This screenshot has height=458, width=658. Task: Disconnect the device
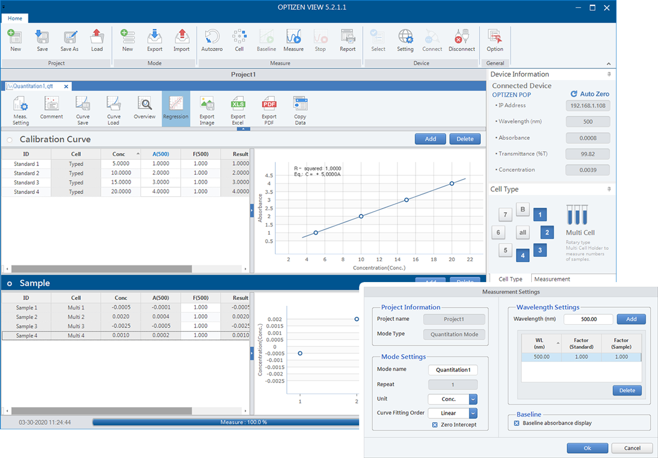pos(462,41)
